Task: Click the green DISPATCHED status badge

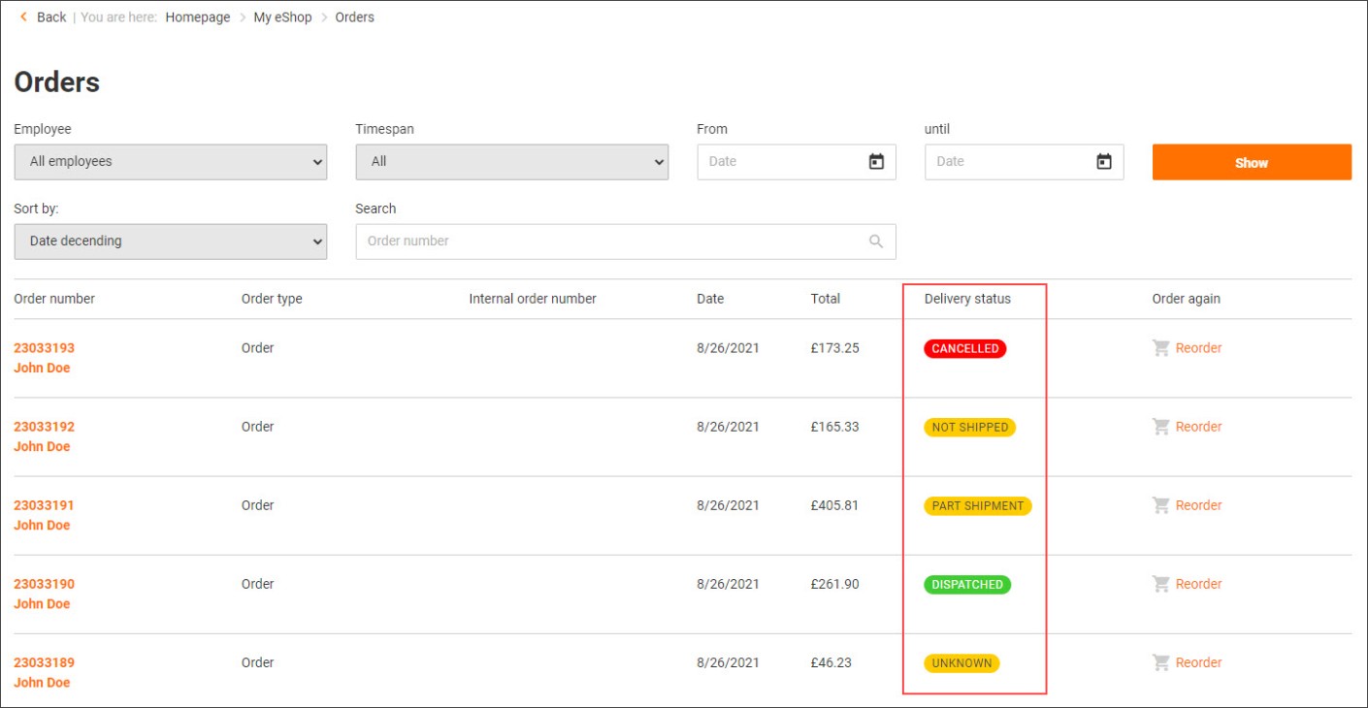Action: pos(966,584)
